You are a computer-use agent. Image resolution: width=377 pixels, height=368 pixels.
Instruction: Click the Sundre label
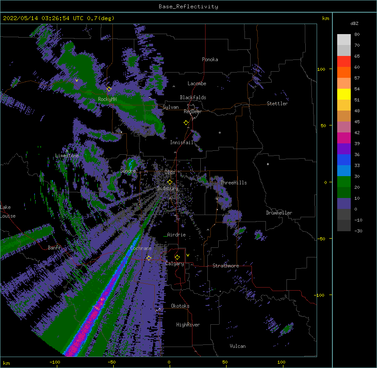[128, 171]
